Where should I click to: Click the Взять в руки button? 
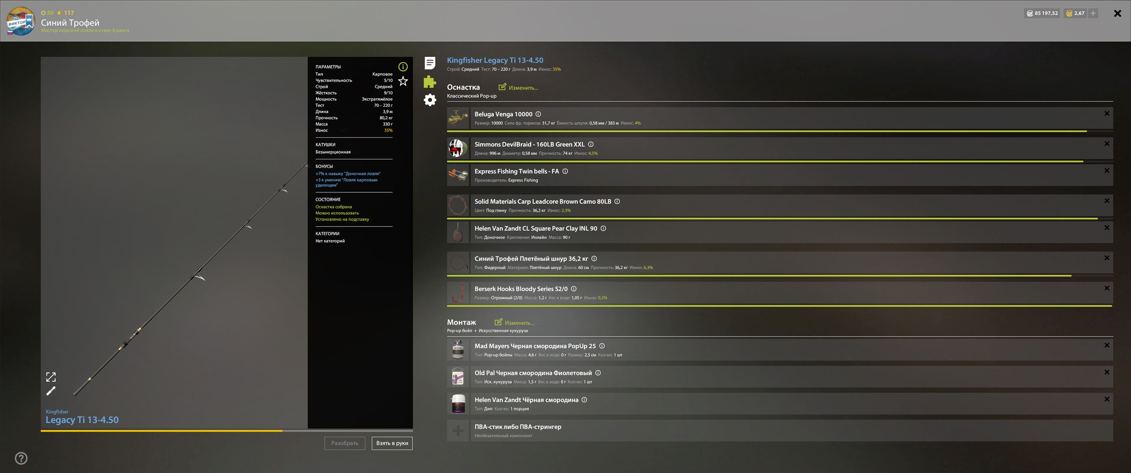392,443
